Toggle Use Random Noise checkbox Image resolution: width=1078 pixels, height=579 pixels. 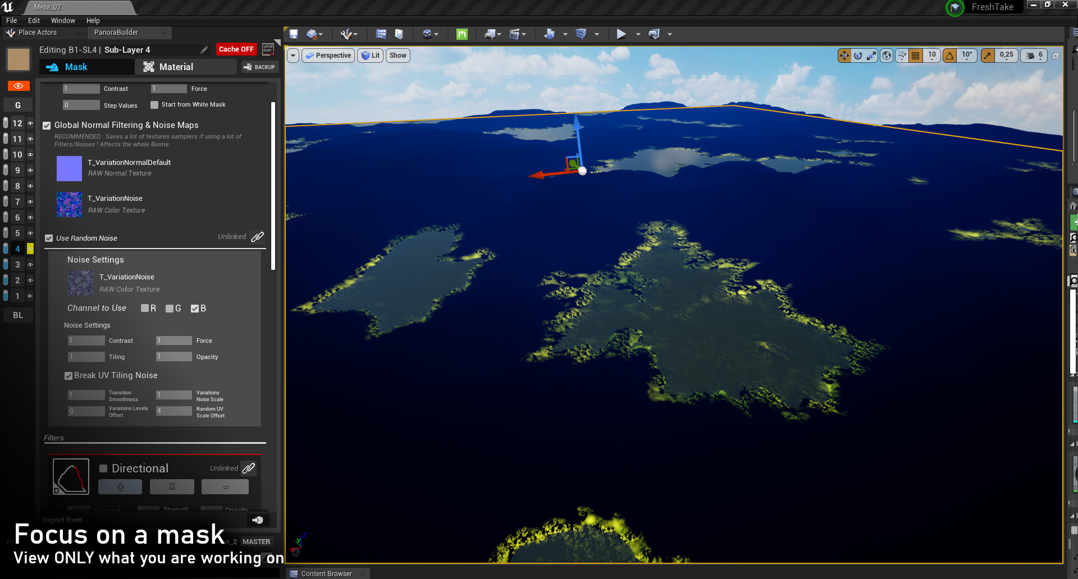(x=49, y=238)
